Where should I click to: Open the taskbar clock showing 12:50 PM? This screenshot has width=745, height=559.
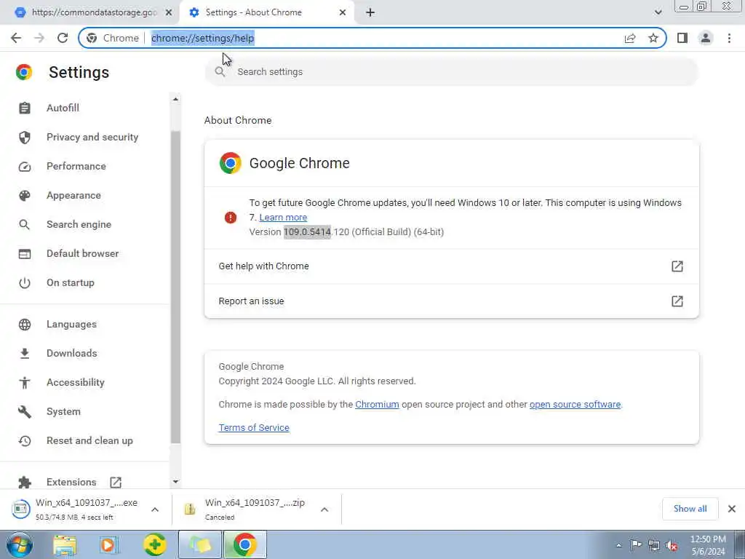(x=708, y=545)
